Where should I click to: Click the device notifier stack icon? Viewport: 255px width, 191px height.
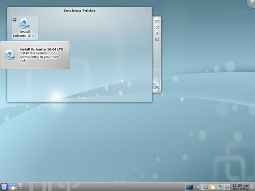coord(20,187)
